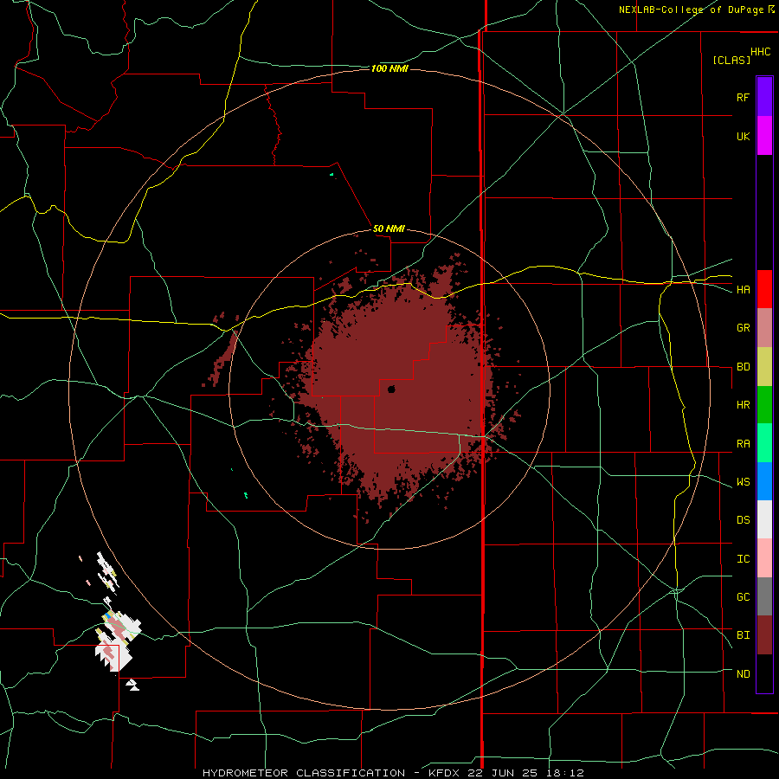Click the ND black legend swatch
The image size is (779, 779).
tap(764, 673)
